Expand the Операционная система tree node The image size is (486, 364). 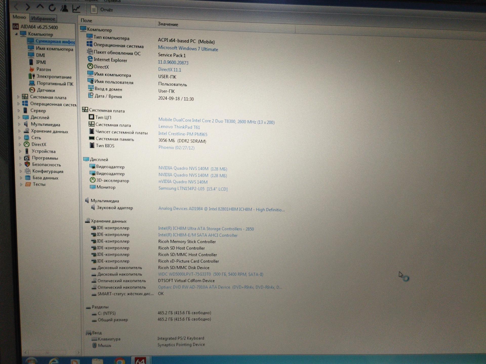click(x=18, y=104)
